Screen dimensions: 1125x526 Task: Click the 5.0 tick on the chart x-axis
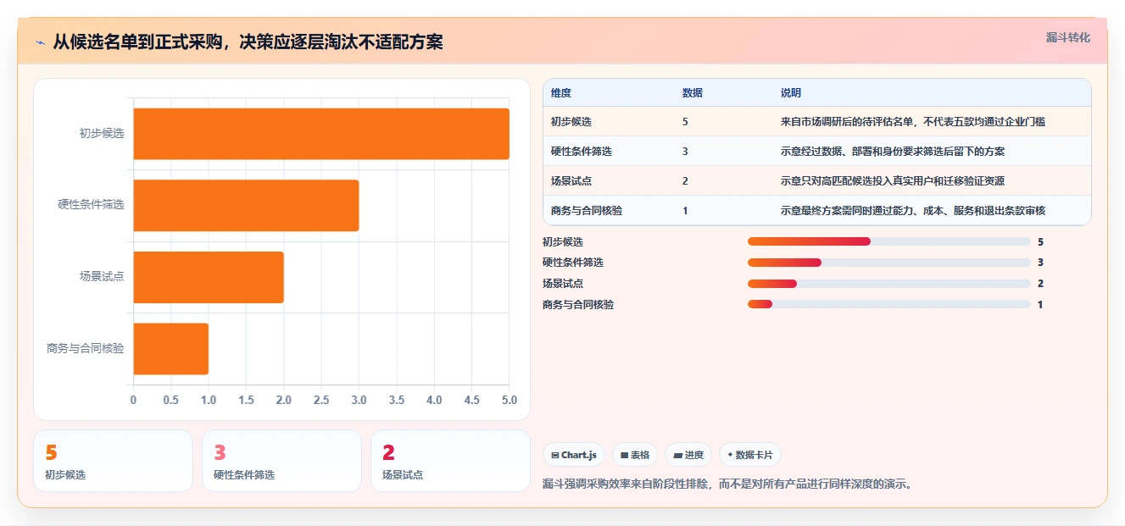509,400
